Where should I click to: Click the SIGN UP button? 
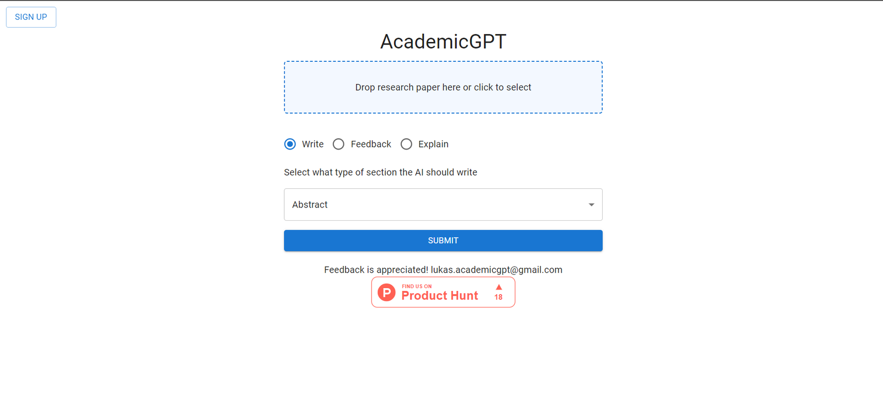pyautogui.click(x=31, y=17)
